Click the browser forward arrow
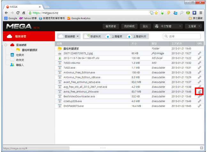207x152 pixels. click(12, 13)
